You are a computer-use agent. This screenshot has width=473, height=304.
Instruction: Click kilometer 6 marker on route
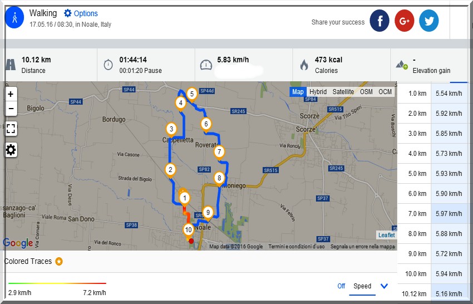tap(206, 124)
